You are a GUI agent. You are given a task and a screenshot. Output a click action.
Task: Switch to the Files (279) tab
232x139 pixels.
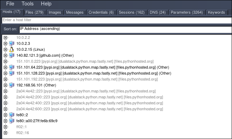pos(34,12)
